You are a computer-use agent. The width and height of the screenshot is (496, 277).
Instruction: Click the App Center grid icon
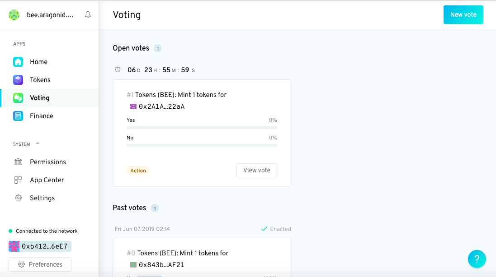(x=18, y=180)
